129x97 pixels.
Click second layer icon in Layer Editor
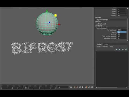click(x=120, y=49)
